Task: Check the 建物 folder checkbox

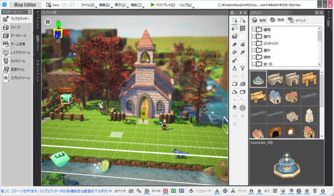Action: tap(255, 30)
